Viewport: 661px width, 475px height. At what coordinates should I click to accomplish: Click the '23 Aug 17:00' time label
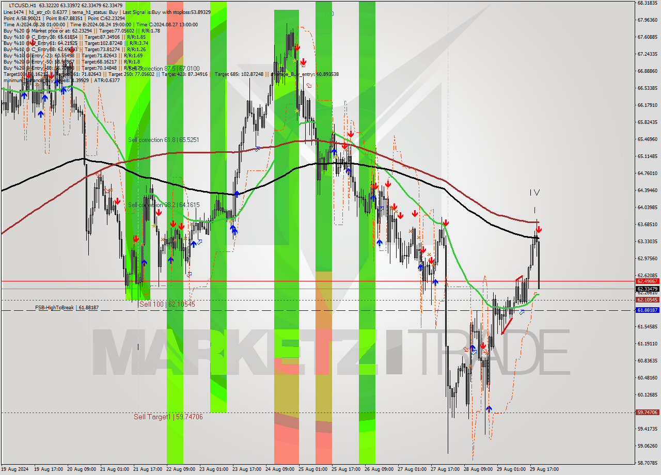(246, 469)
